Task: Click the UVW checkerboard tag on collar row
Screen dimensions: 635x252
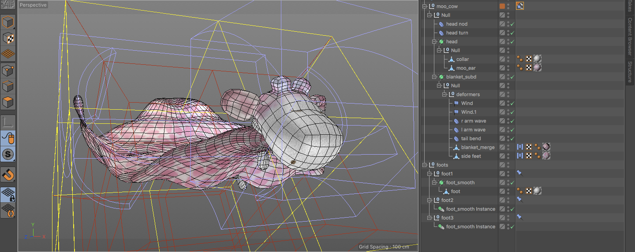Action: (x=529, y=59)
